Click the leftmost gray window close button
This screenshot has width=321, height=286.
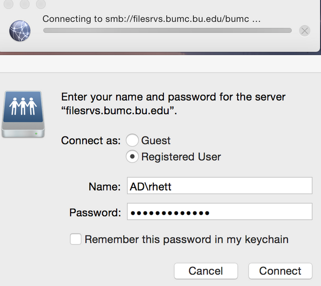click(x=9, y=4)
